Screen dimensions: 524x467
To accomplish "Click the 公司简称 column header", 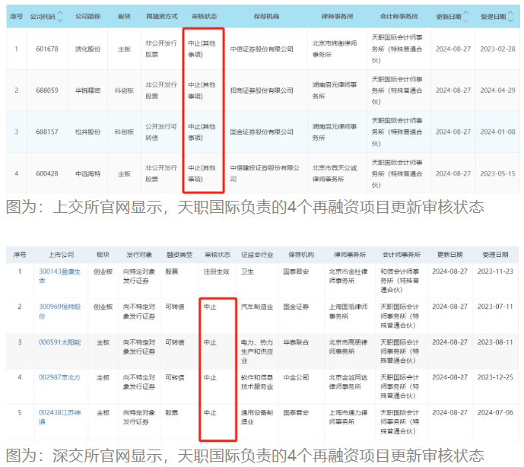I will [87, 16].
